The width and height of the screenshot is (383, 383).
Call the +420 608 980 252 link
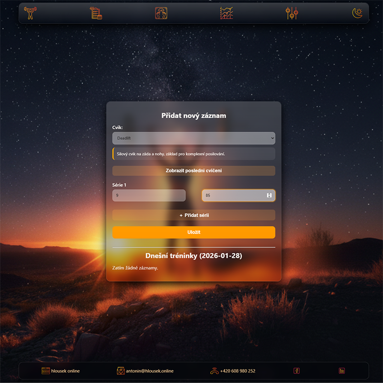click(237, 371)
